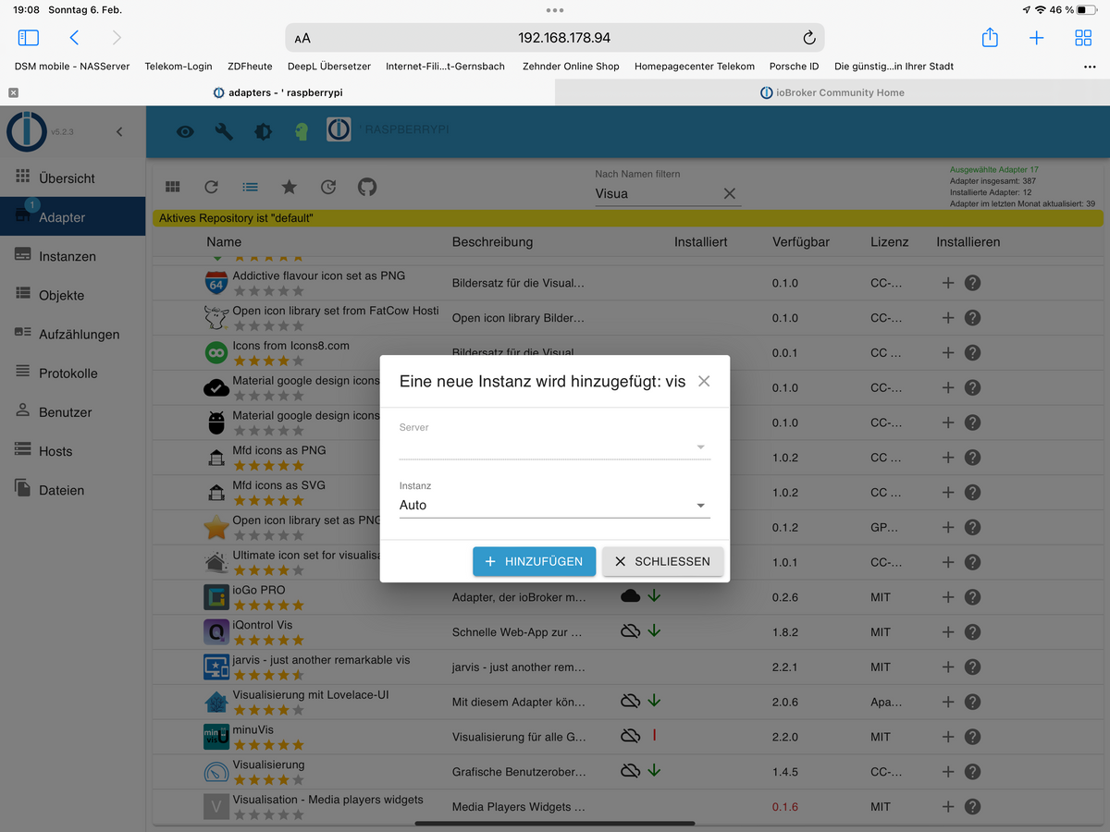The width and height of the screenshot is (1110, 832).
Task: Show info for Addictive flavour icon set
Action: point(972,283)
